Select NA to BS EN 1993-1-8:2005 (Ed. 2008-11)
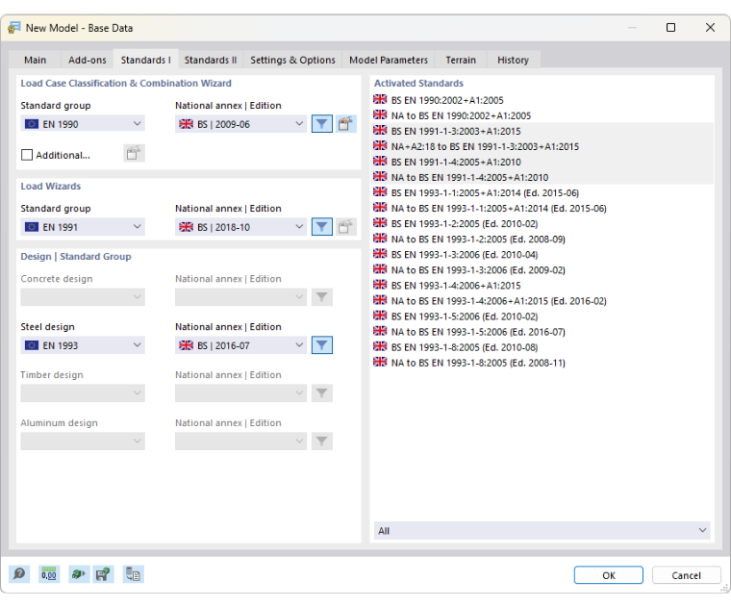The height and width of the screenshot is (607, 731). [542, 363]
